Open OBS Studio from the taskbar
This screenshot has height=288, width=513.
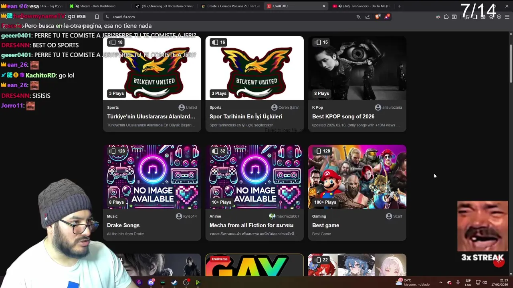pyautogui.click(x=186, y=282)
